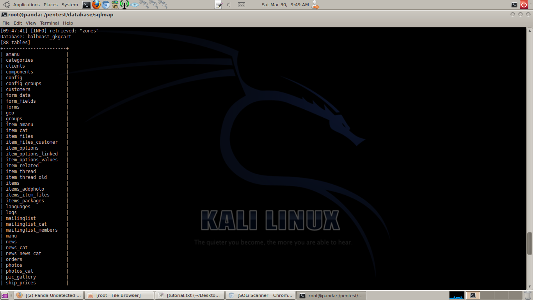Click the "ship_prices" table name

click(21, 283)
